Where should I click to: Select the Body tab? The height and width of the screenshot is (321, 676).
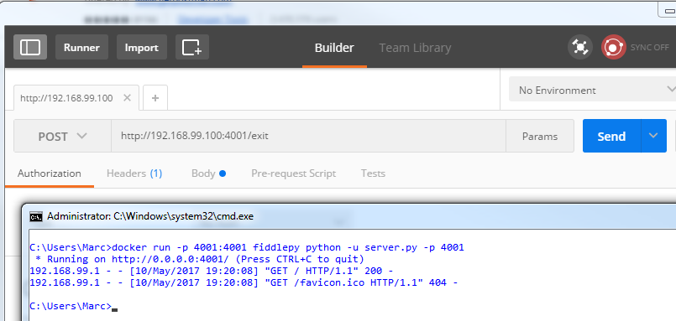[x=208, y=173]
